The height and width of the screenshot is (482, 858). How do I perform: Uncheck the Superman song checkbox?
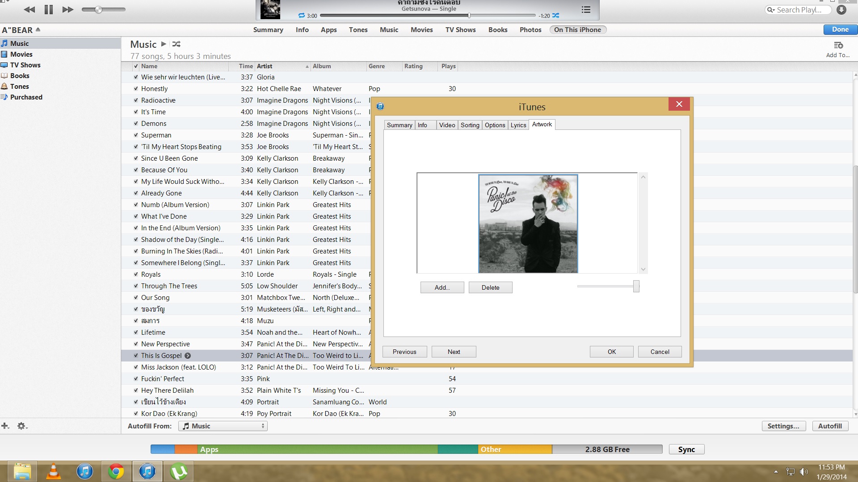coord(135,135)
